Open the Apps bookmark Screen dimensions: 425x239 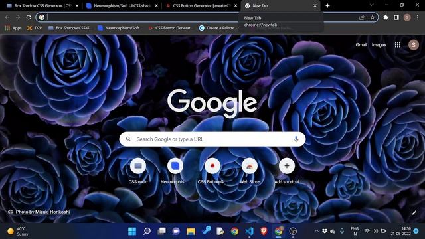click(13, 28)
